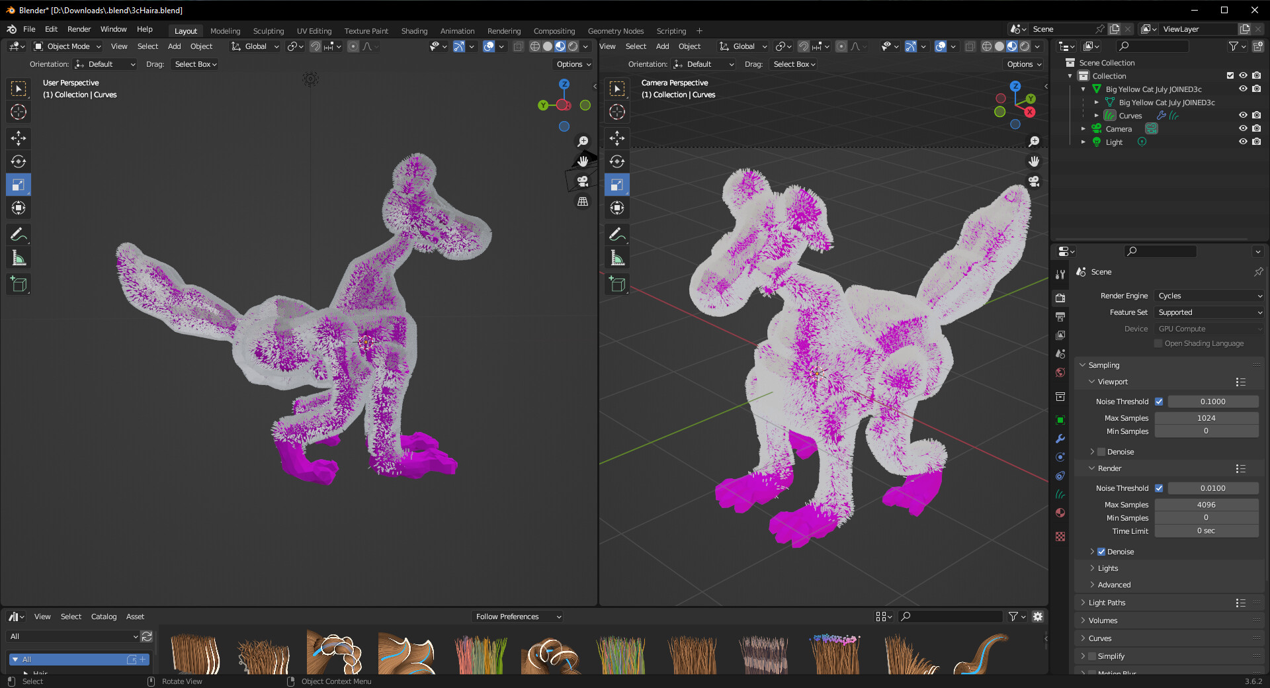1270x688 pixels.
Task: Click the zoom icon in right viewport
Action: point(1034,142)
